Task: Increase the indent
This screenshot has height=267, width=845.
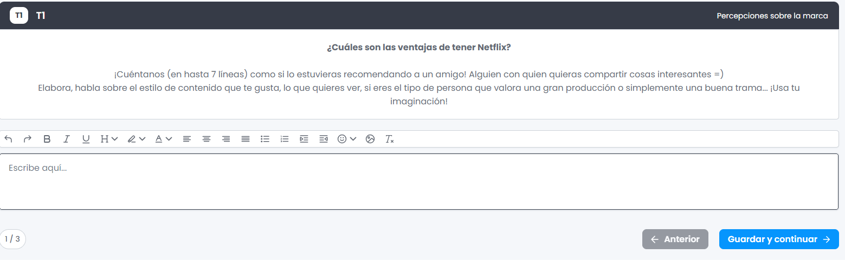Action: 304,139
